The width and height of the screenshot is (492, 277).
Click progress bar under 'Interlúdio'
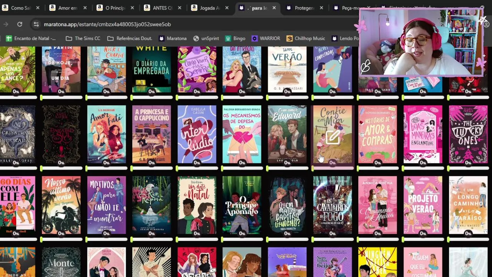(x=198, y=169)
